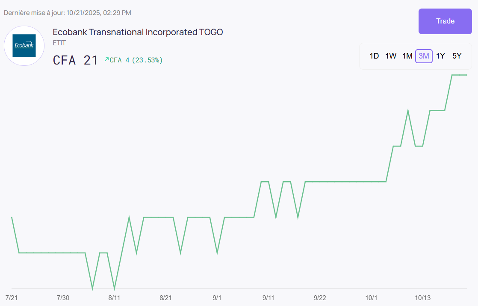The height and width of the screenshot is (306, 478).
Task: Pick the 9/22 date axis label
Action: tap(320, 297)
